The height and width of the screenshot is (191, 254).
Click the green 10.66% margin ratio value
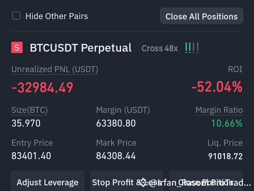click(x=227, y=123)
